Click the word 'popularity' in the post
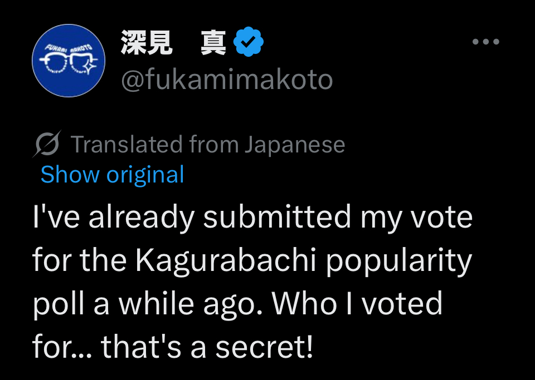Viewport: 535px width, 380px height. [398, 260]
